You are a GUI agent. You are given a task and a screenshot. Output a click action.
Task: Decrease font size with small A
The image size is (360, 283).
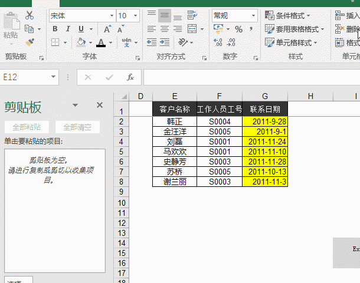[x=120, y=29]
